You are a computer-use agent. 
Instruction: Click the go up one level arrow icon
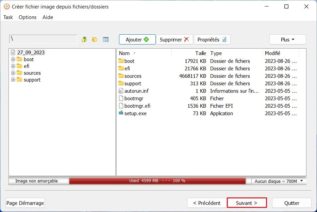click(x=84, y=39)
